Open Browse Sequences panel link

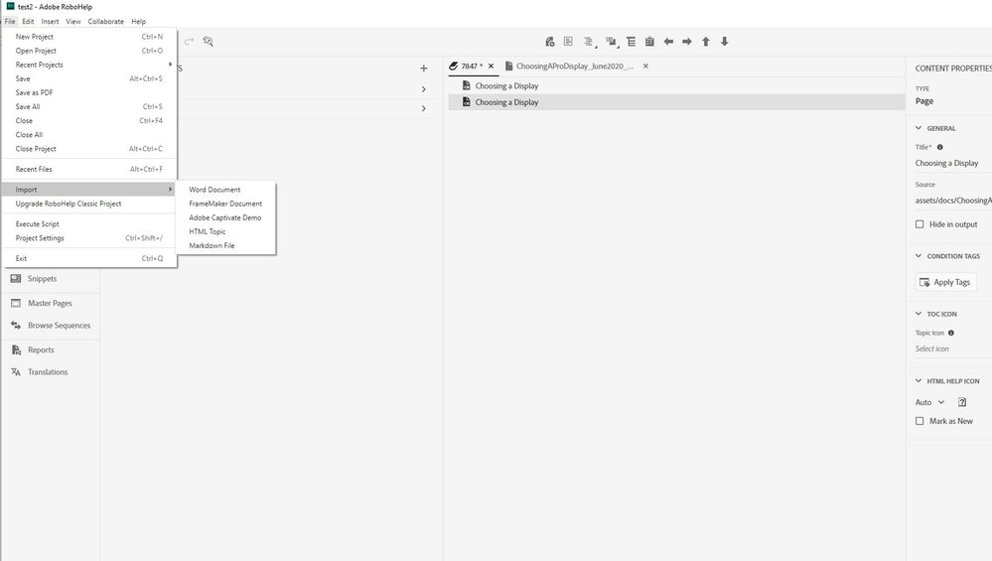tap(59, 325)
